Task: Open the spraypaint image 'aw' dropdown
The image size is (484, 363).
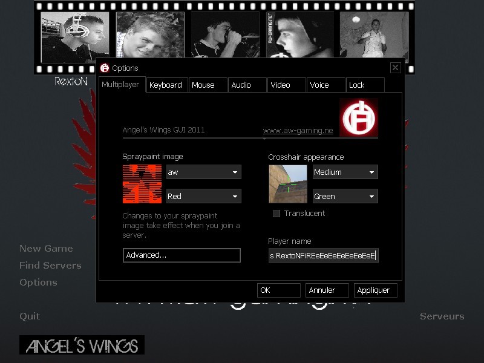Action: pos(203,172)
